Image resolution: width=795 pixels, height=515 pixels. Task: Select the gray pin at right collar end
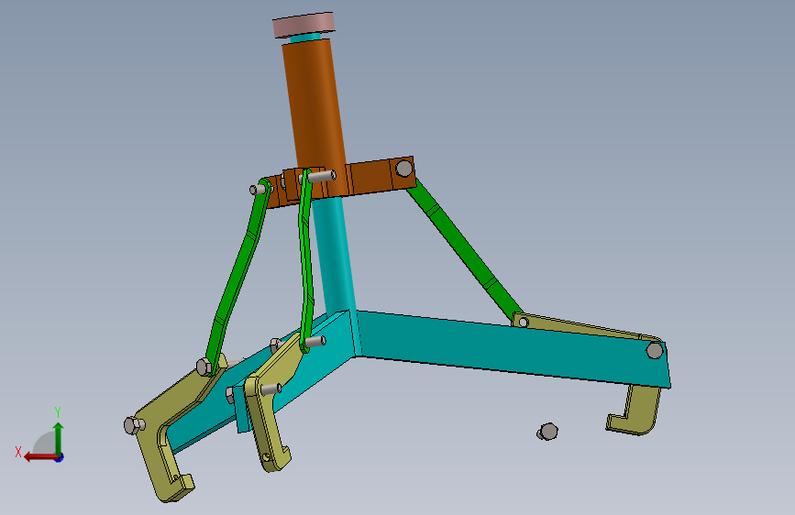404,168
